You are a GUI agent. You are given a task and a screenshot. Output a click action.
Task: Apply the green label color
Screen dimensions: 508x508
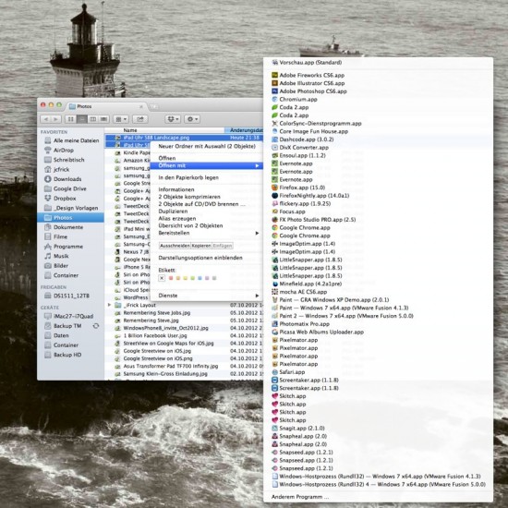192,278
